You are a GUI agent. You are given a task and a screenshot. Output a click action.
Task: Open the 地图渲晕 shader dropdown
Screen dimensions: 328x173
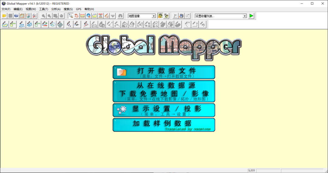pyautogui.click(x=154, y=16)
